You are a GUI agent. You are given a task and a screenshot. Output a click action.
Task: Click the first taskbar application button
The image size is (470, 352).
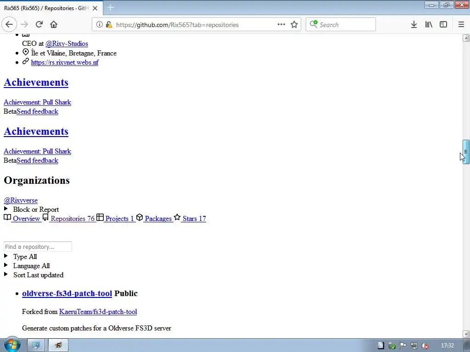(36, 346)
